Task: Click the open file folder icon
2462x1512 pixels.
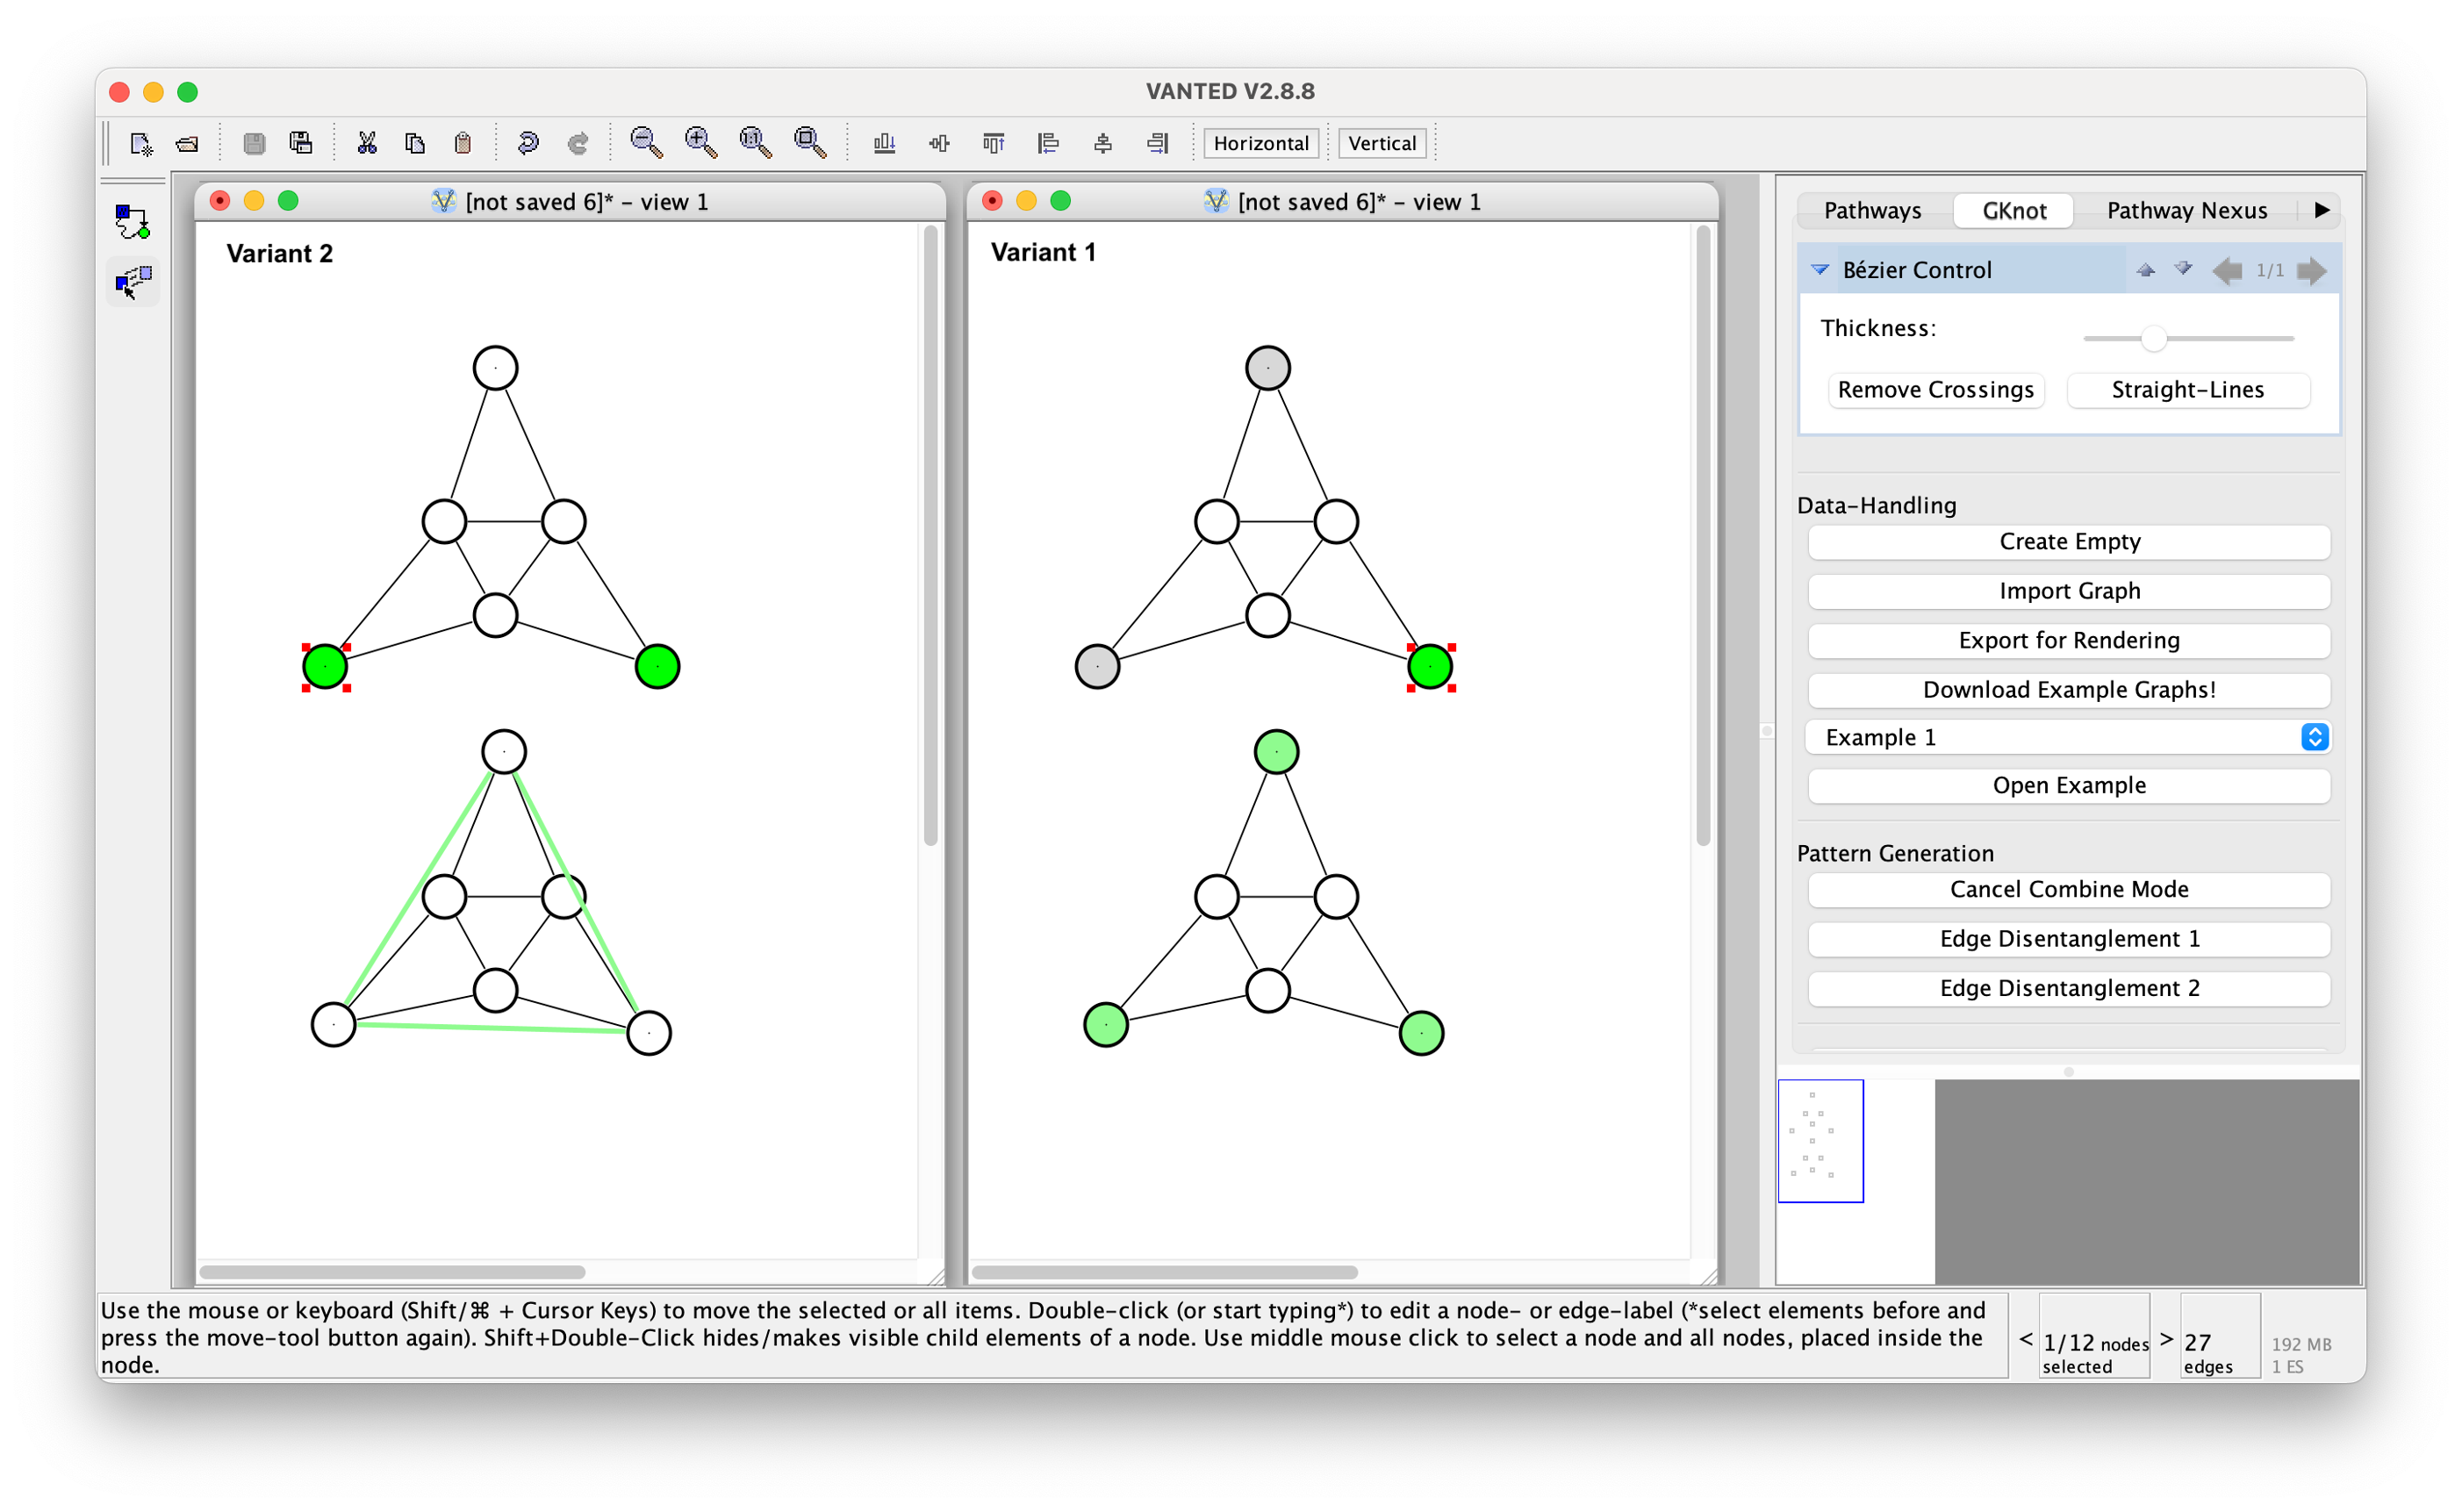Action: pyautogui.click(x=187, y=144)
